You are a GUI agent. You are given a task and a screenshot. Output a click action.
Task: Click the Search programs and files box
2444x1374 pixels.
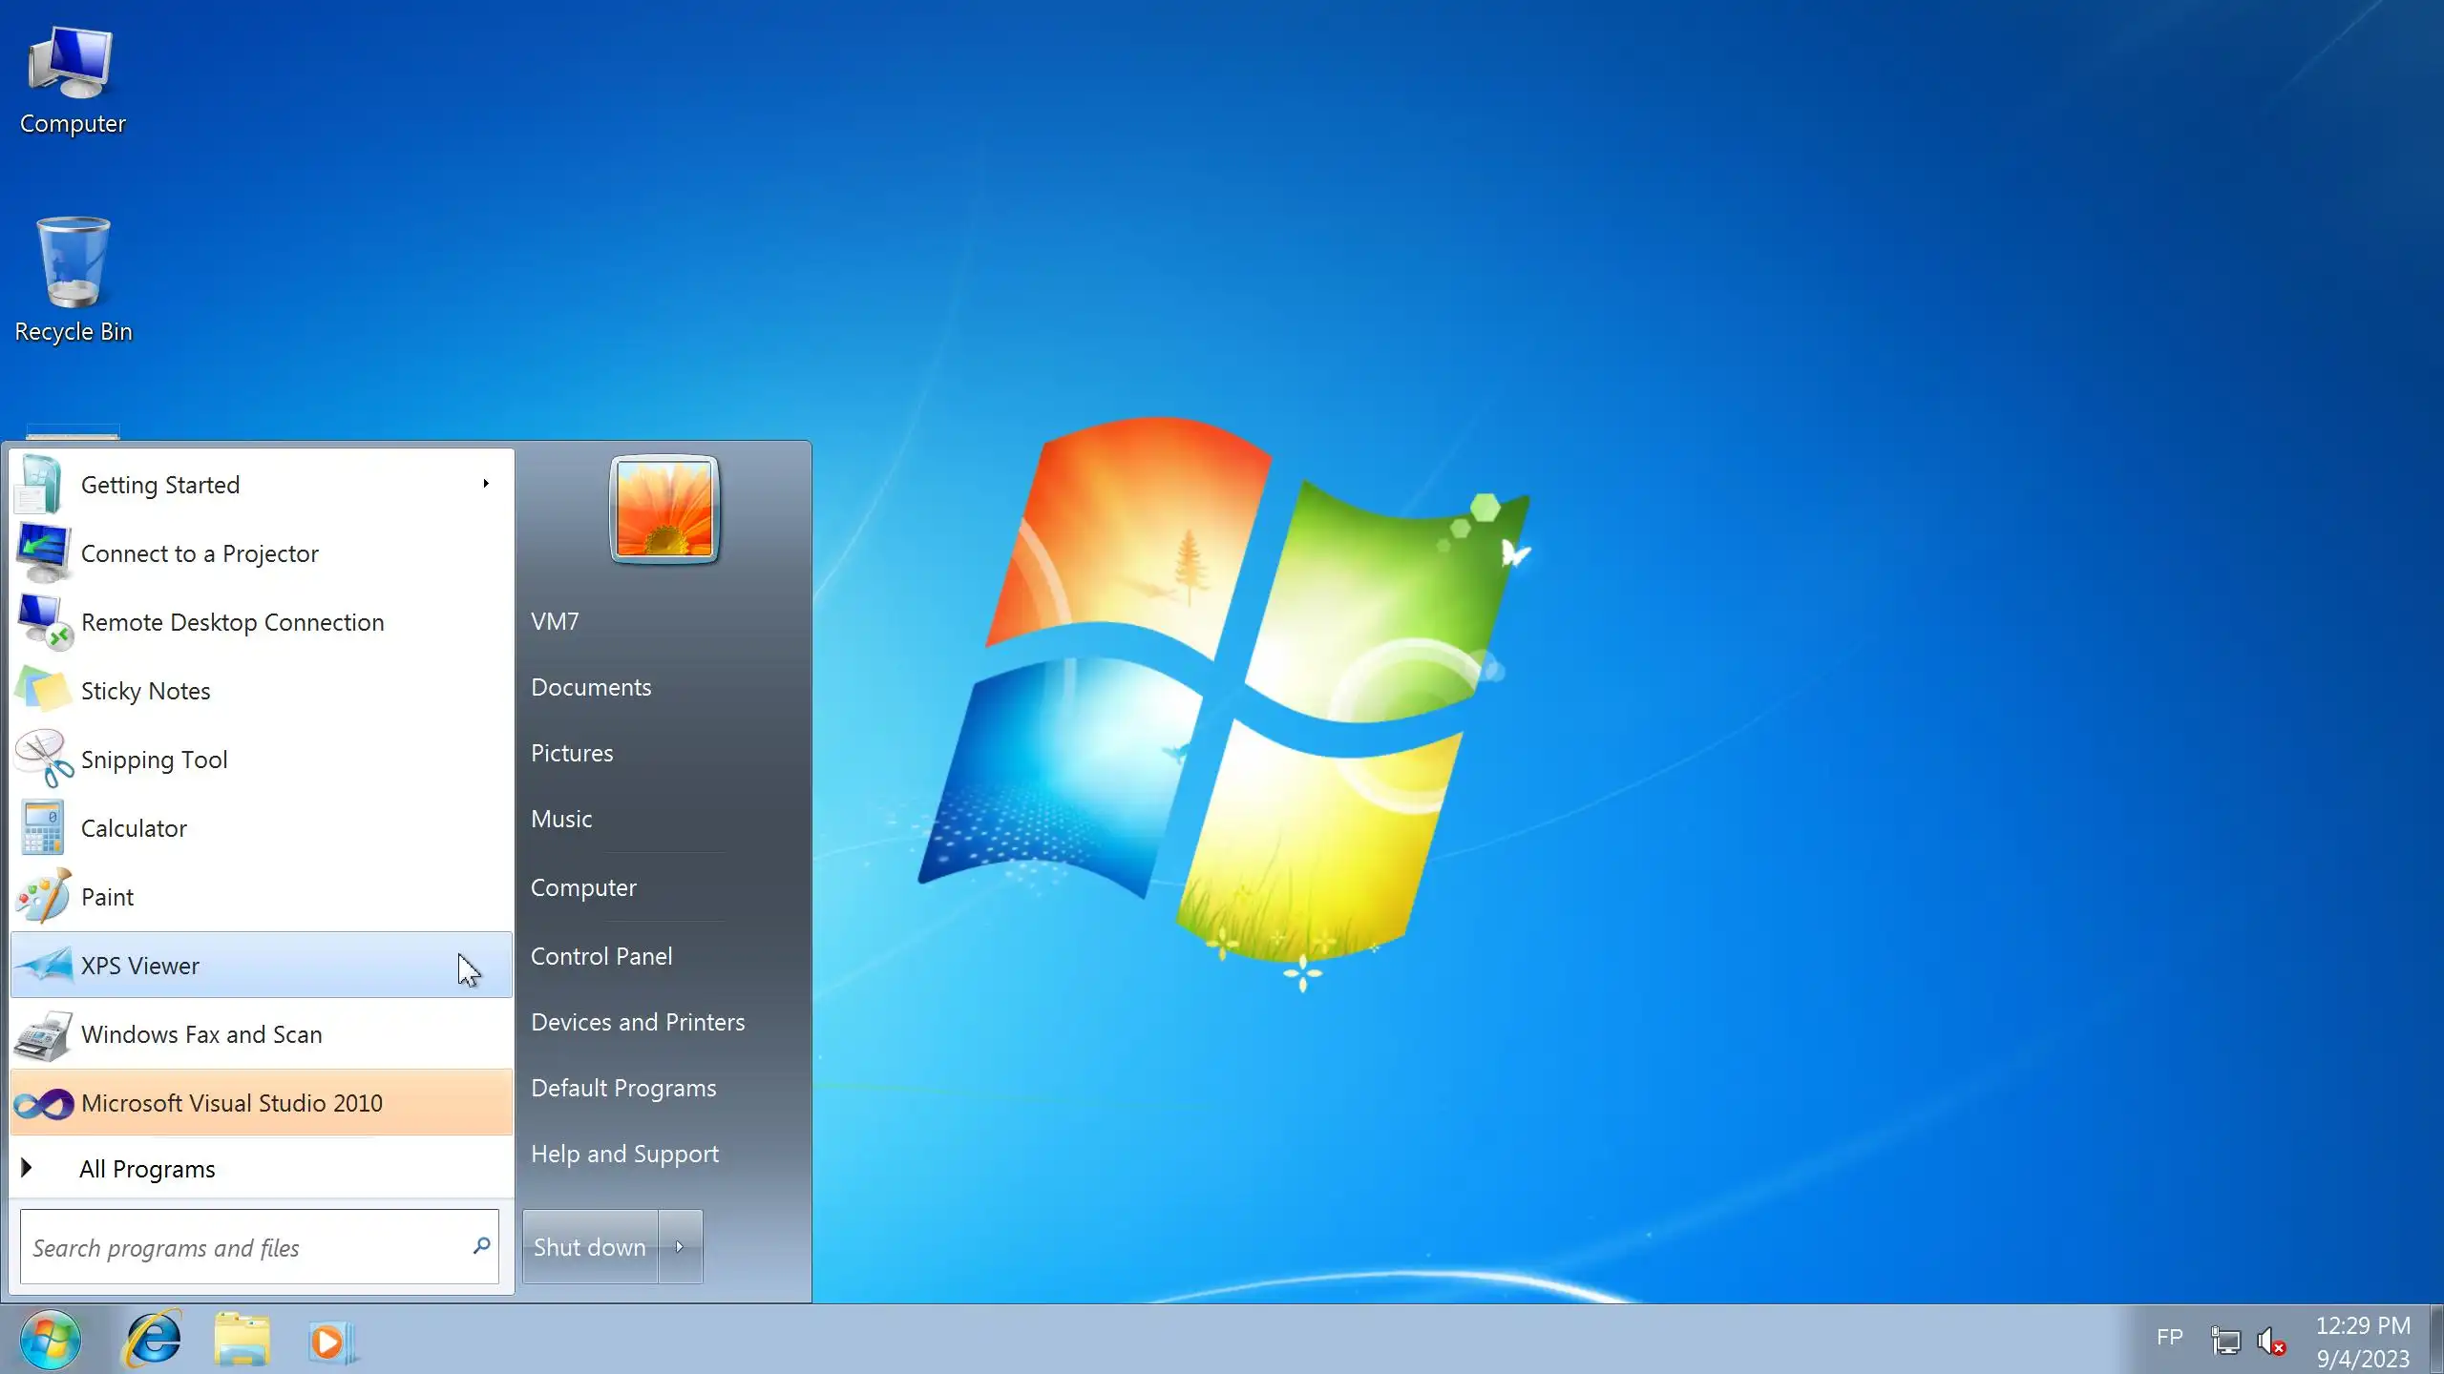pos(248,1247)
